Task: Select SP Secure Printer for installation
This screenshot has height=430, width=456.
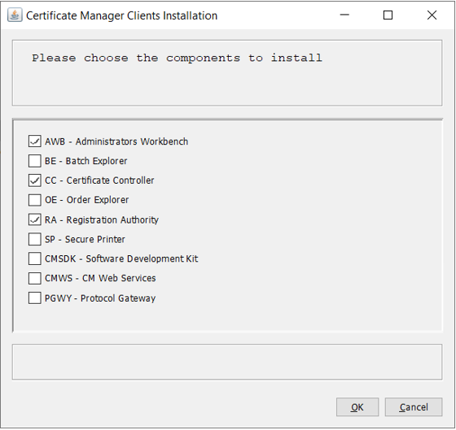Action: (34, 239)
